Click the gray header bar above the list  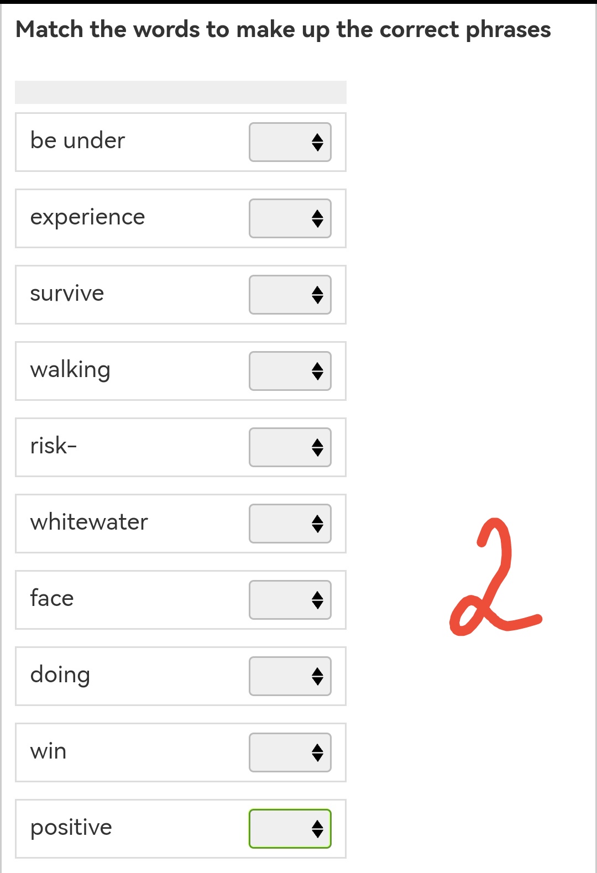tap(181, 92)
